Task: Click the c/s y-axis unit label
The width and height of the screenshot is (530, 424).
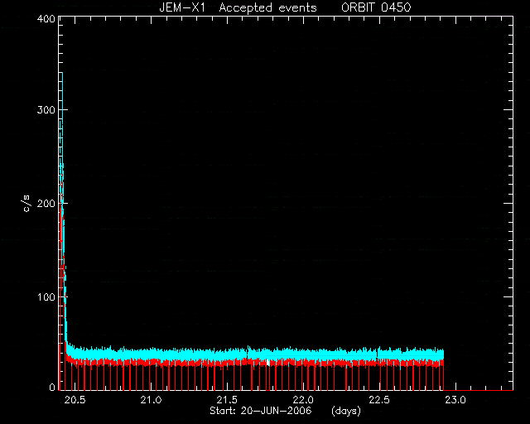Action: pos(26,204)
